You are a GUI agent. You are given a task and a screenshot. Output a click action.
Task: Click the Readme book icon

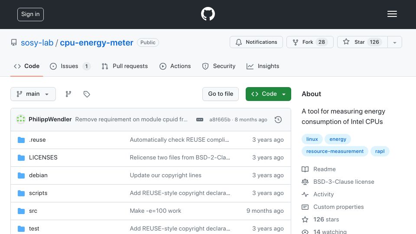[x=305, y=169]
